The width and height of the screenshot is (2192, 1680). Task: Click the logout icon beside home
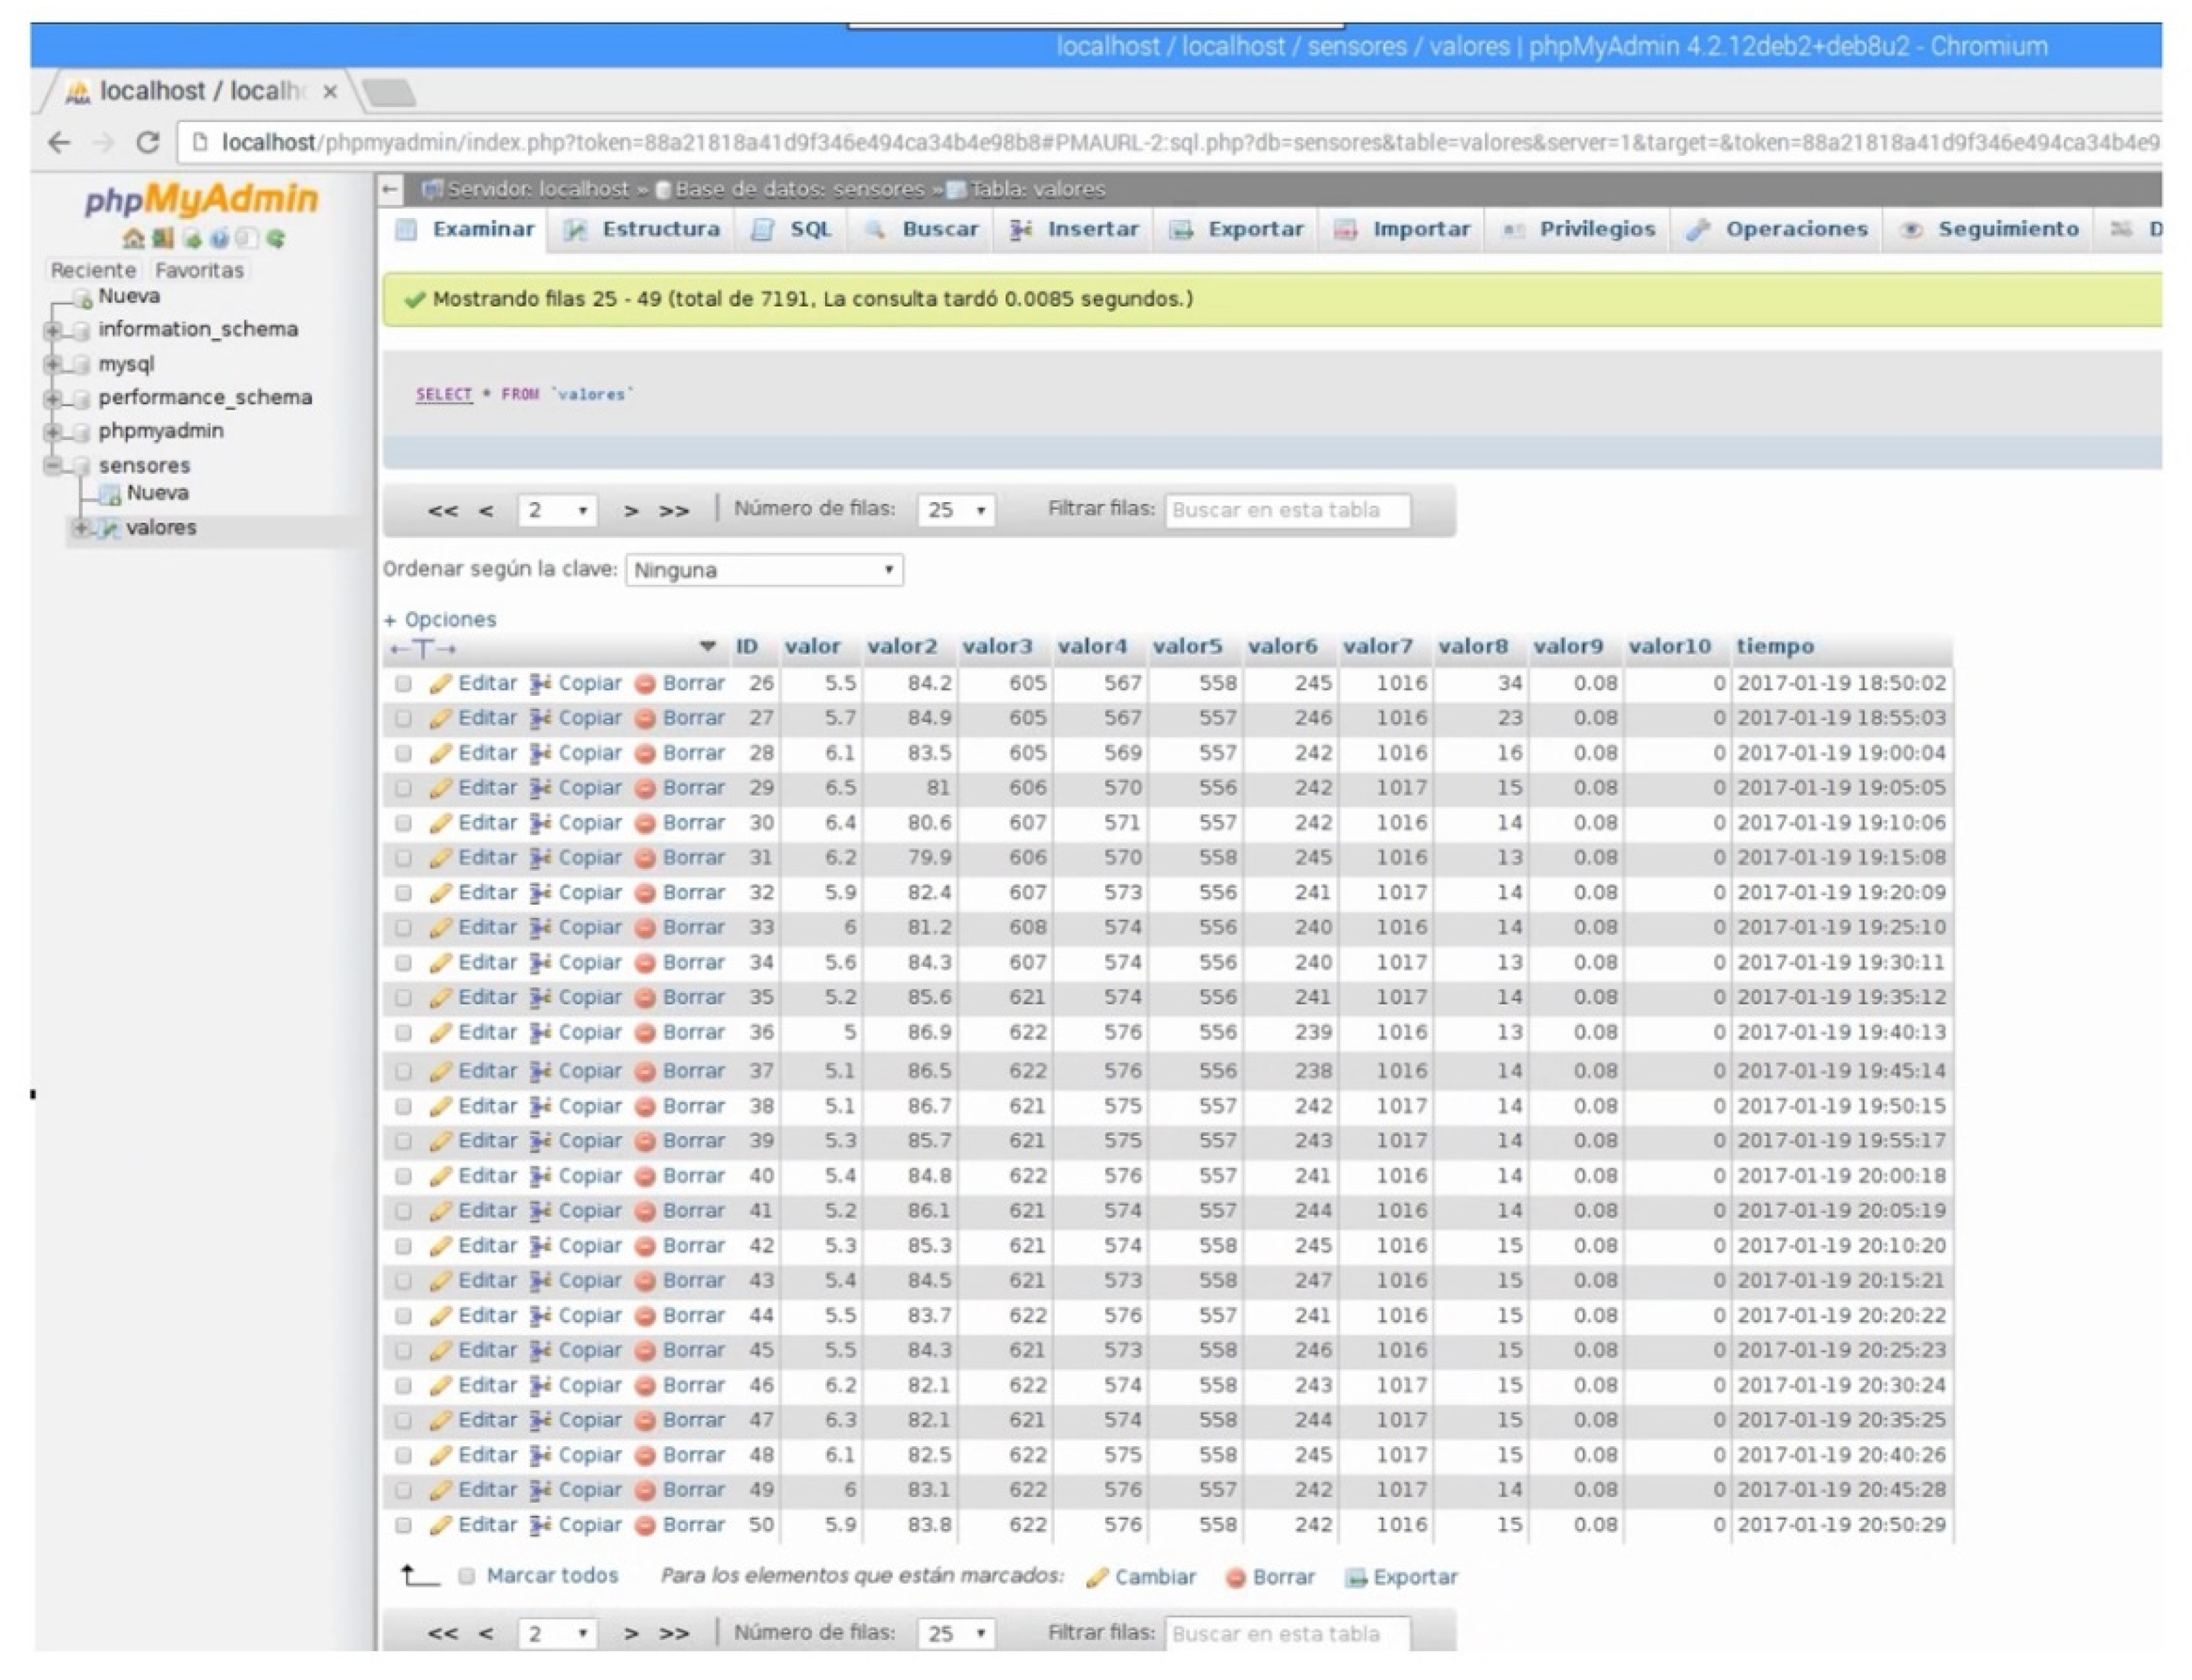[x=162, y=238]
